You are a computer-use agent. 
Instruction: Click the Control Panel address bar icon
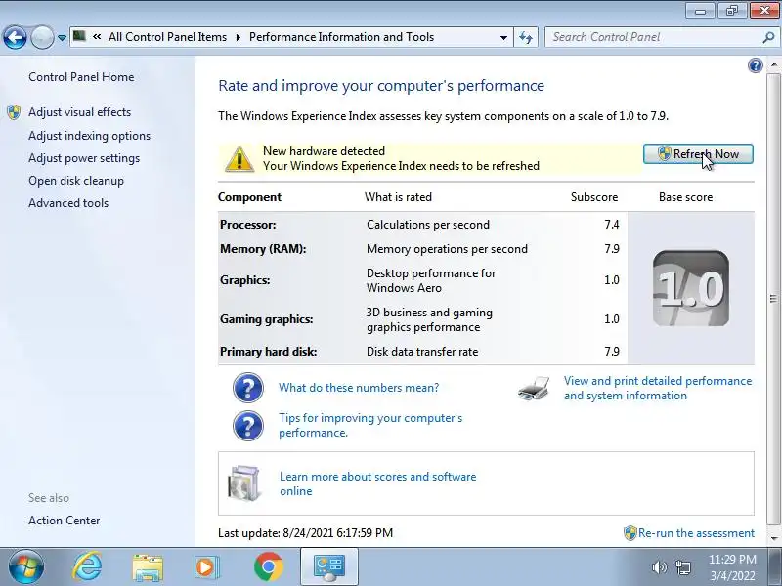79,36
